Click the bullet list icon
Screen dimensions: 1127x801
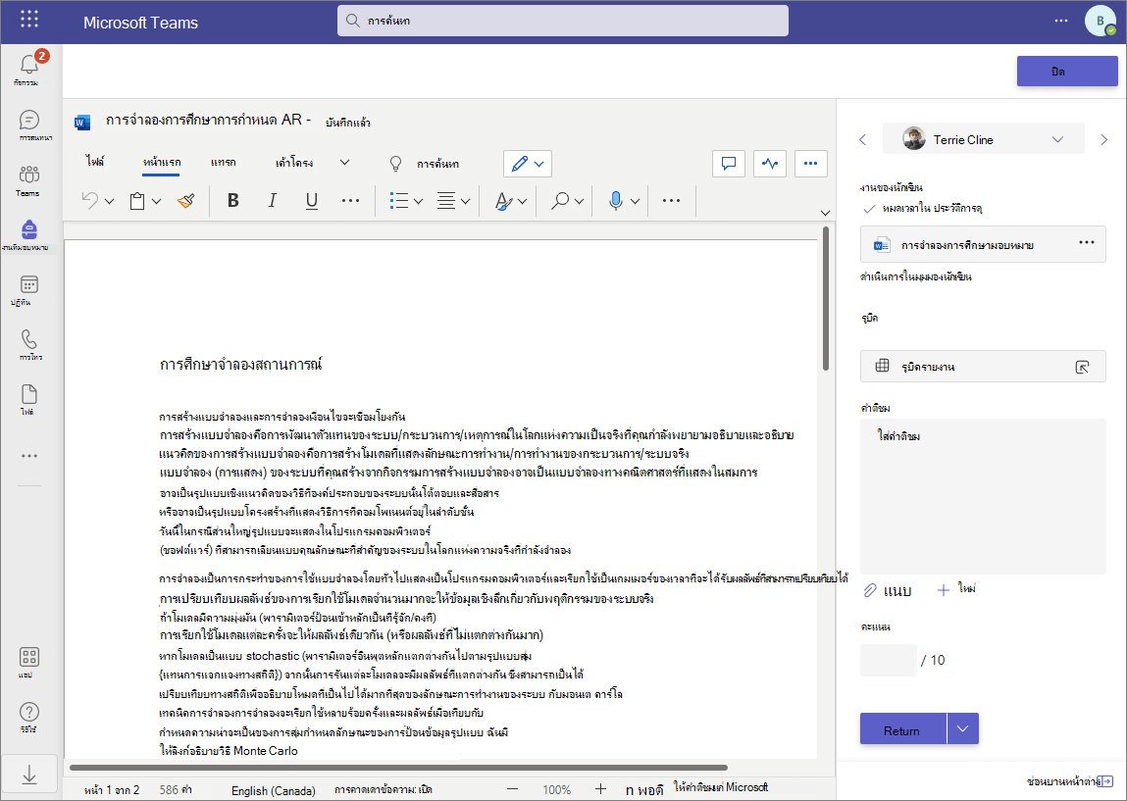[x=399, y=200]
